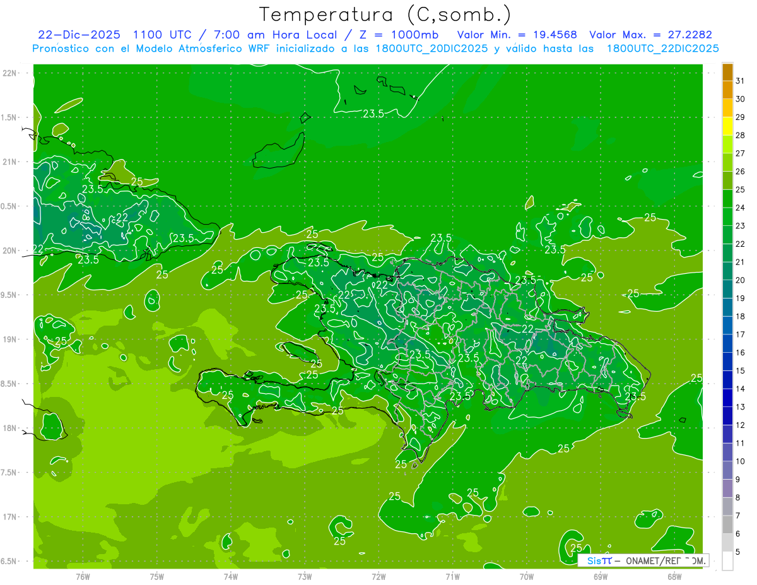The width and height of the screenshot is (757, 585).
Task: Click the "72W" longitude axis label
Action: 378,576
